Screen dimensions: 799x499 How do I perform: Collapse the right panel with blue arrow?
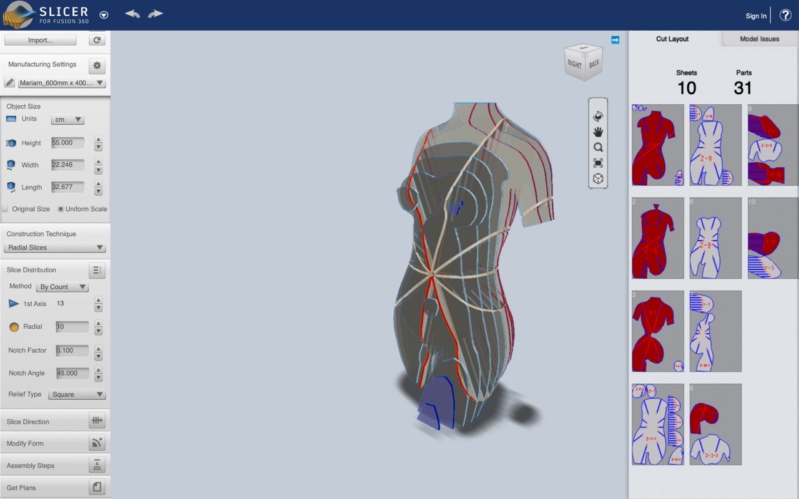(615, 40)
